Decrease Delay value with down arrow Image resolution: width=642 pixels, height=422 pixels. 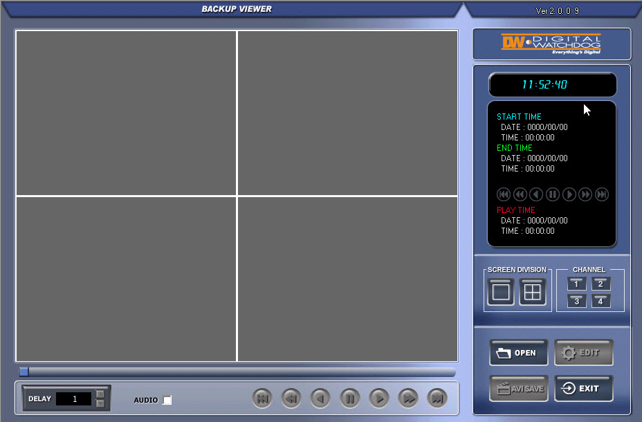pyautogui.click(x=100, y=403)
